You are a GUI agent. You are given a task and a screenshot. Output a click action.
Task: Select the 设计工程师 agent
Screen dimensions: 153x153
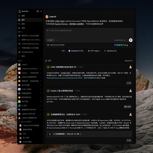[x=30, y=85]
